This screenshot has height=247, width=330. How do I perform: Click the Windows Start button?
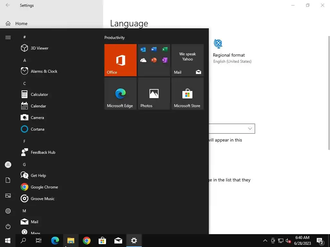[x=8, y=241]
